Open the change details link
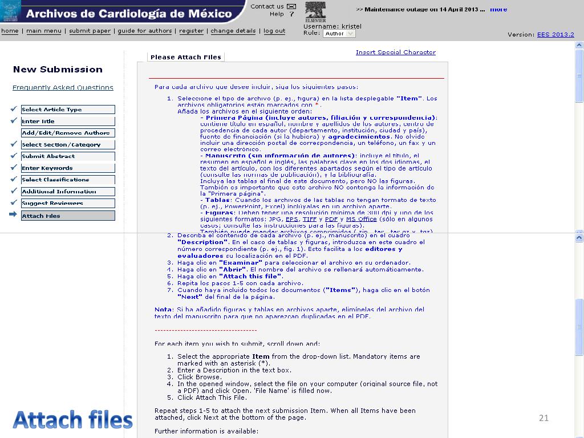Screen dimensions: 584x438 click(233, 31)
